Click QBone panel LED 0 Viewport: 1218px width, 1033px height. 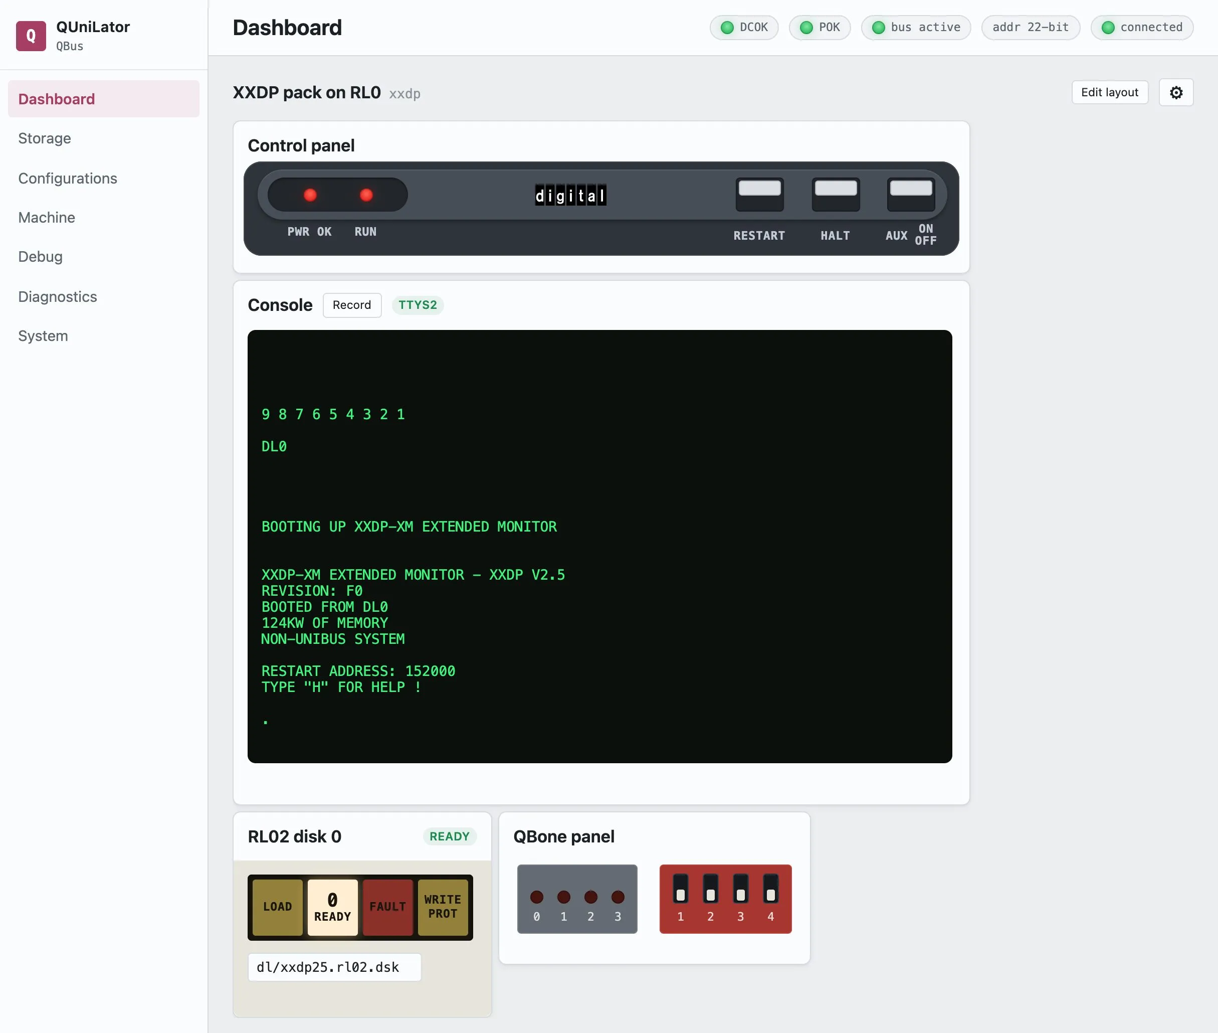(x=537, y=897)
